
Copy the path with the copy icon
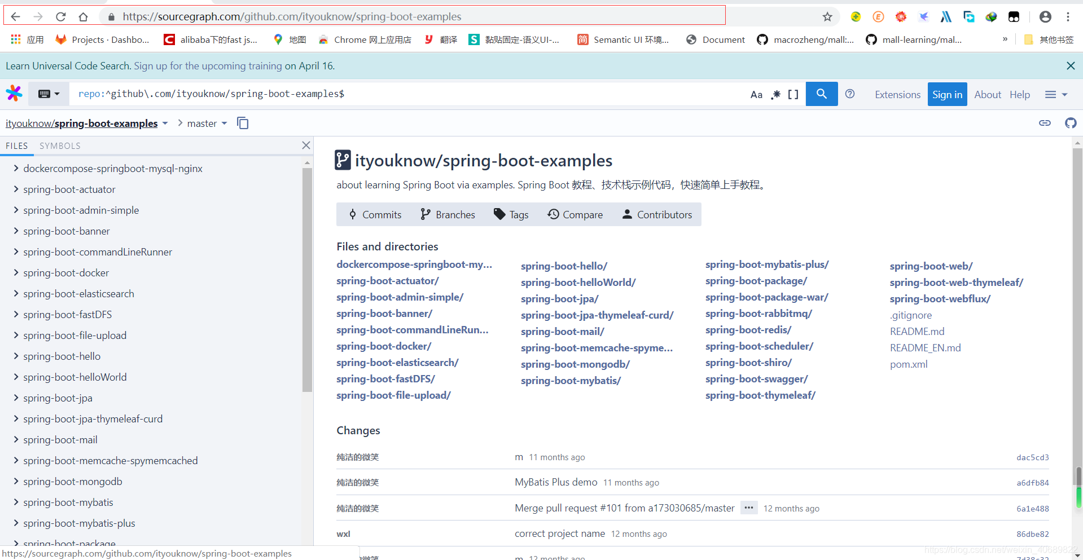tap(243, 123)
